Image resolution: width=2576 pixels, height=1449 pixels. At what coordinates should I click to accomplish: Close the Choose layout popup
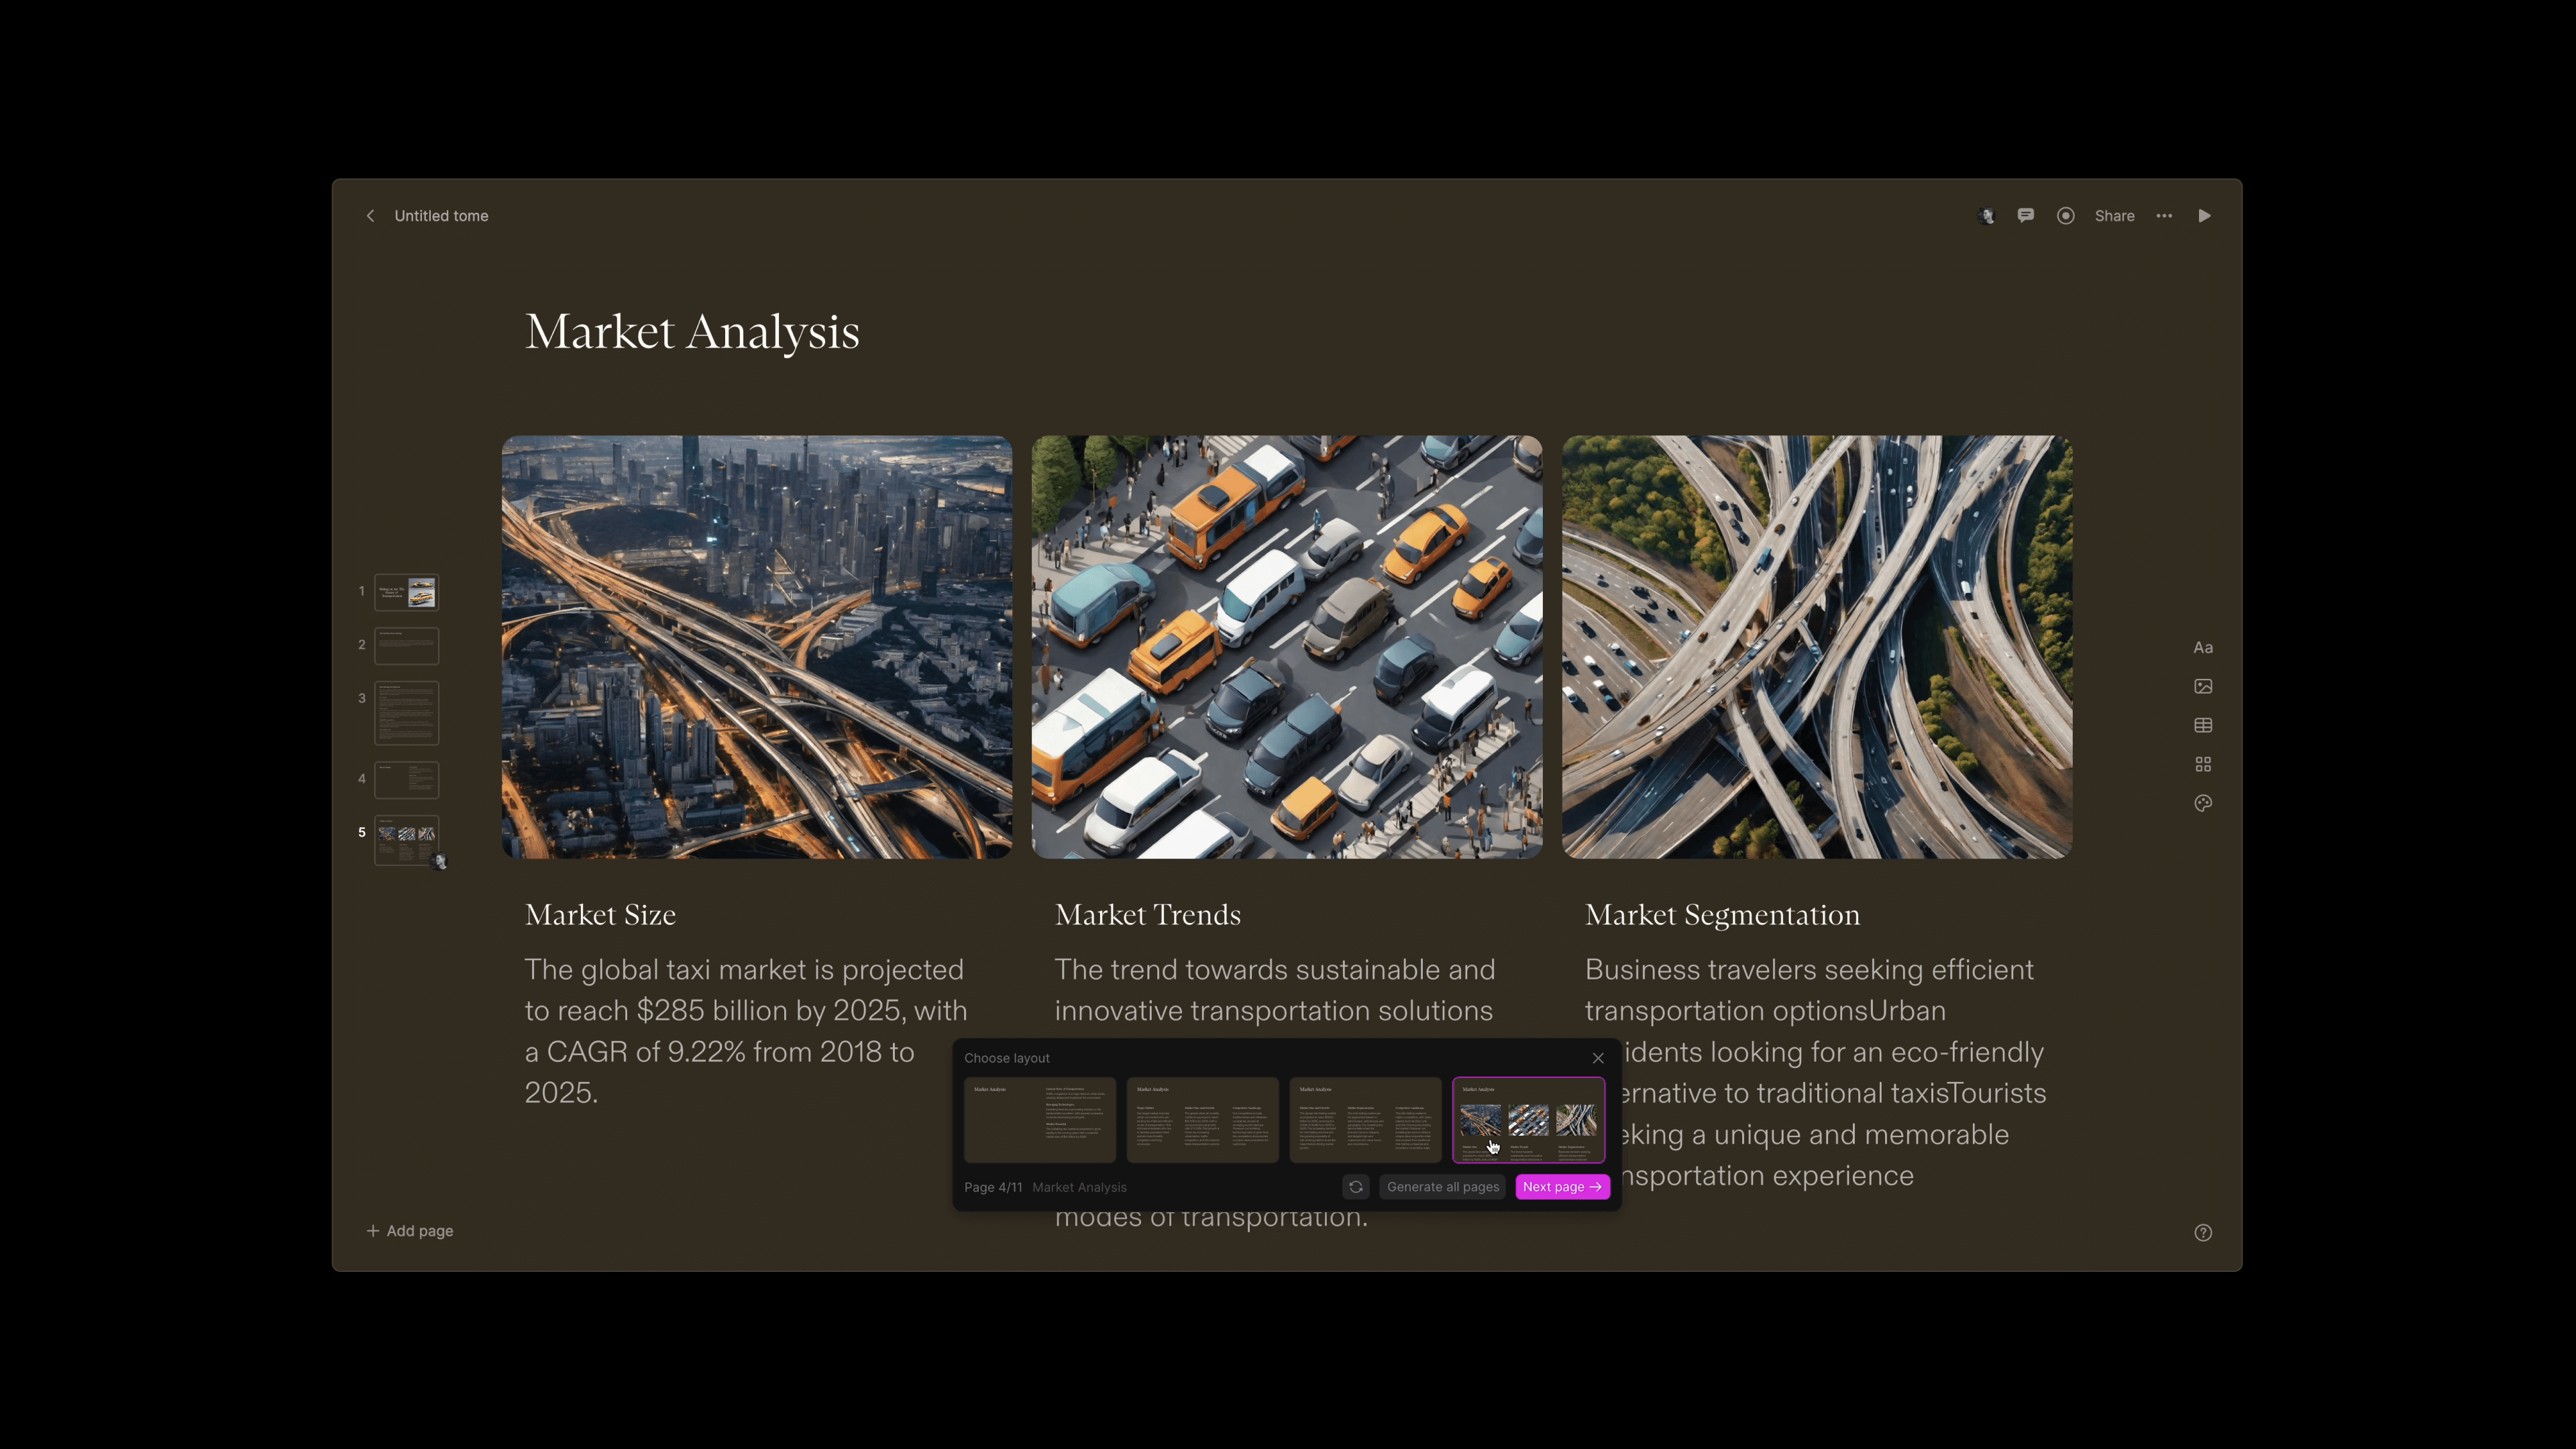point(1598,1058)
